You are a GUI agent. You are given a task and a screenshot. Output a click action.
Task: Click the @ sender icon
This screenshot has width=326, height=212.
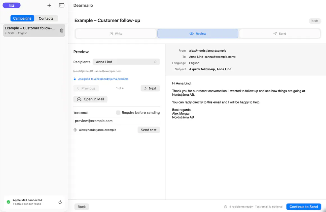(75, 130)
